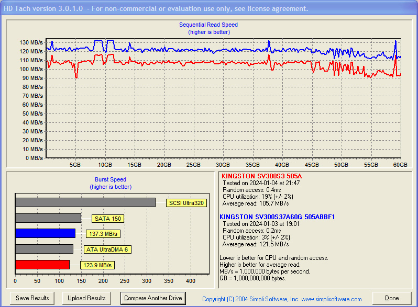Click the blue burst speed bar
This screenshot has width=418, height=307.
coord(45,233)
